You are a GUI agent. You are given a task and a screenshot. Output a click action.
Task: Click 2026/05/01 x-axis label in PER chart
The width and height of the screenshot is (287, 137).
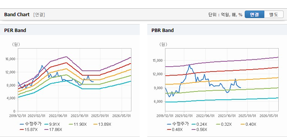pyautogui.click(x=122, y=116)
